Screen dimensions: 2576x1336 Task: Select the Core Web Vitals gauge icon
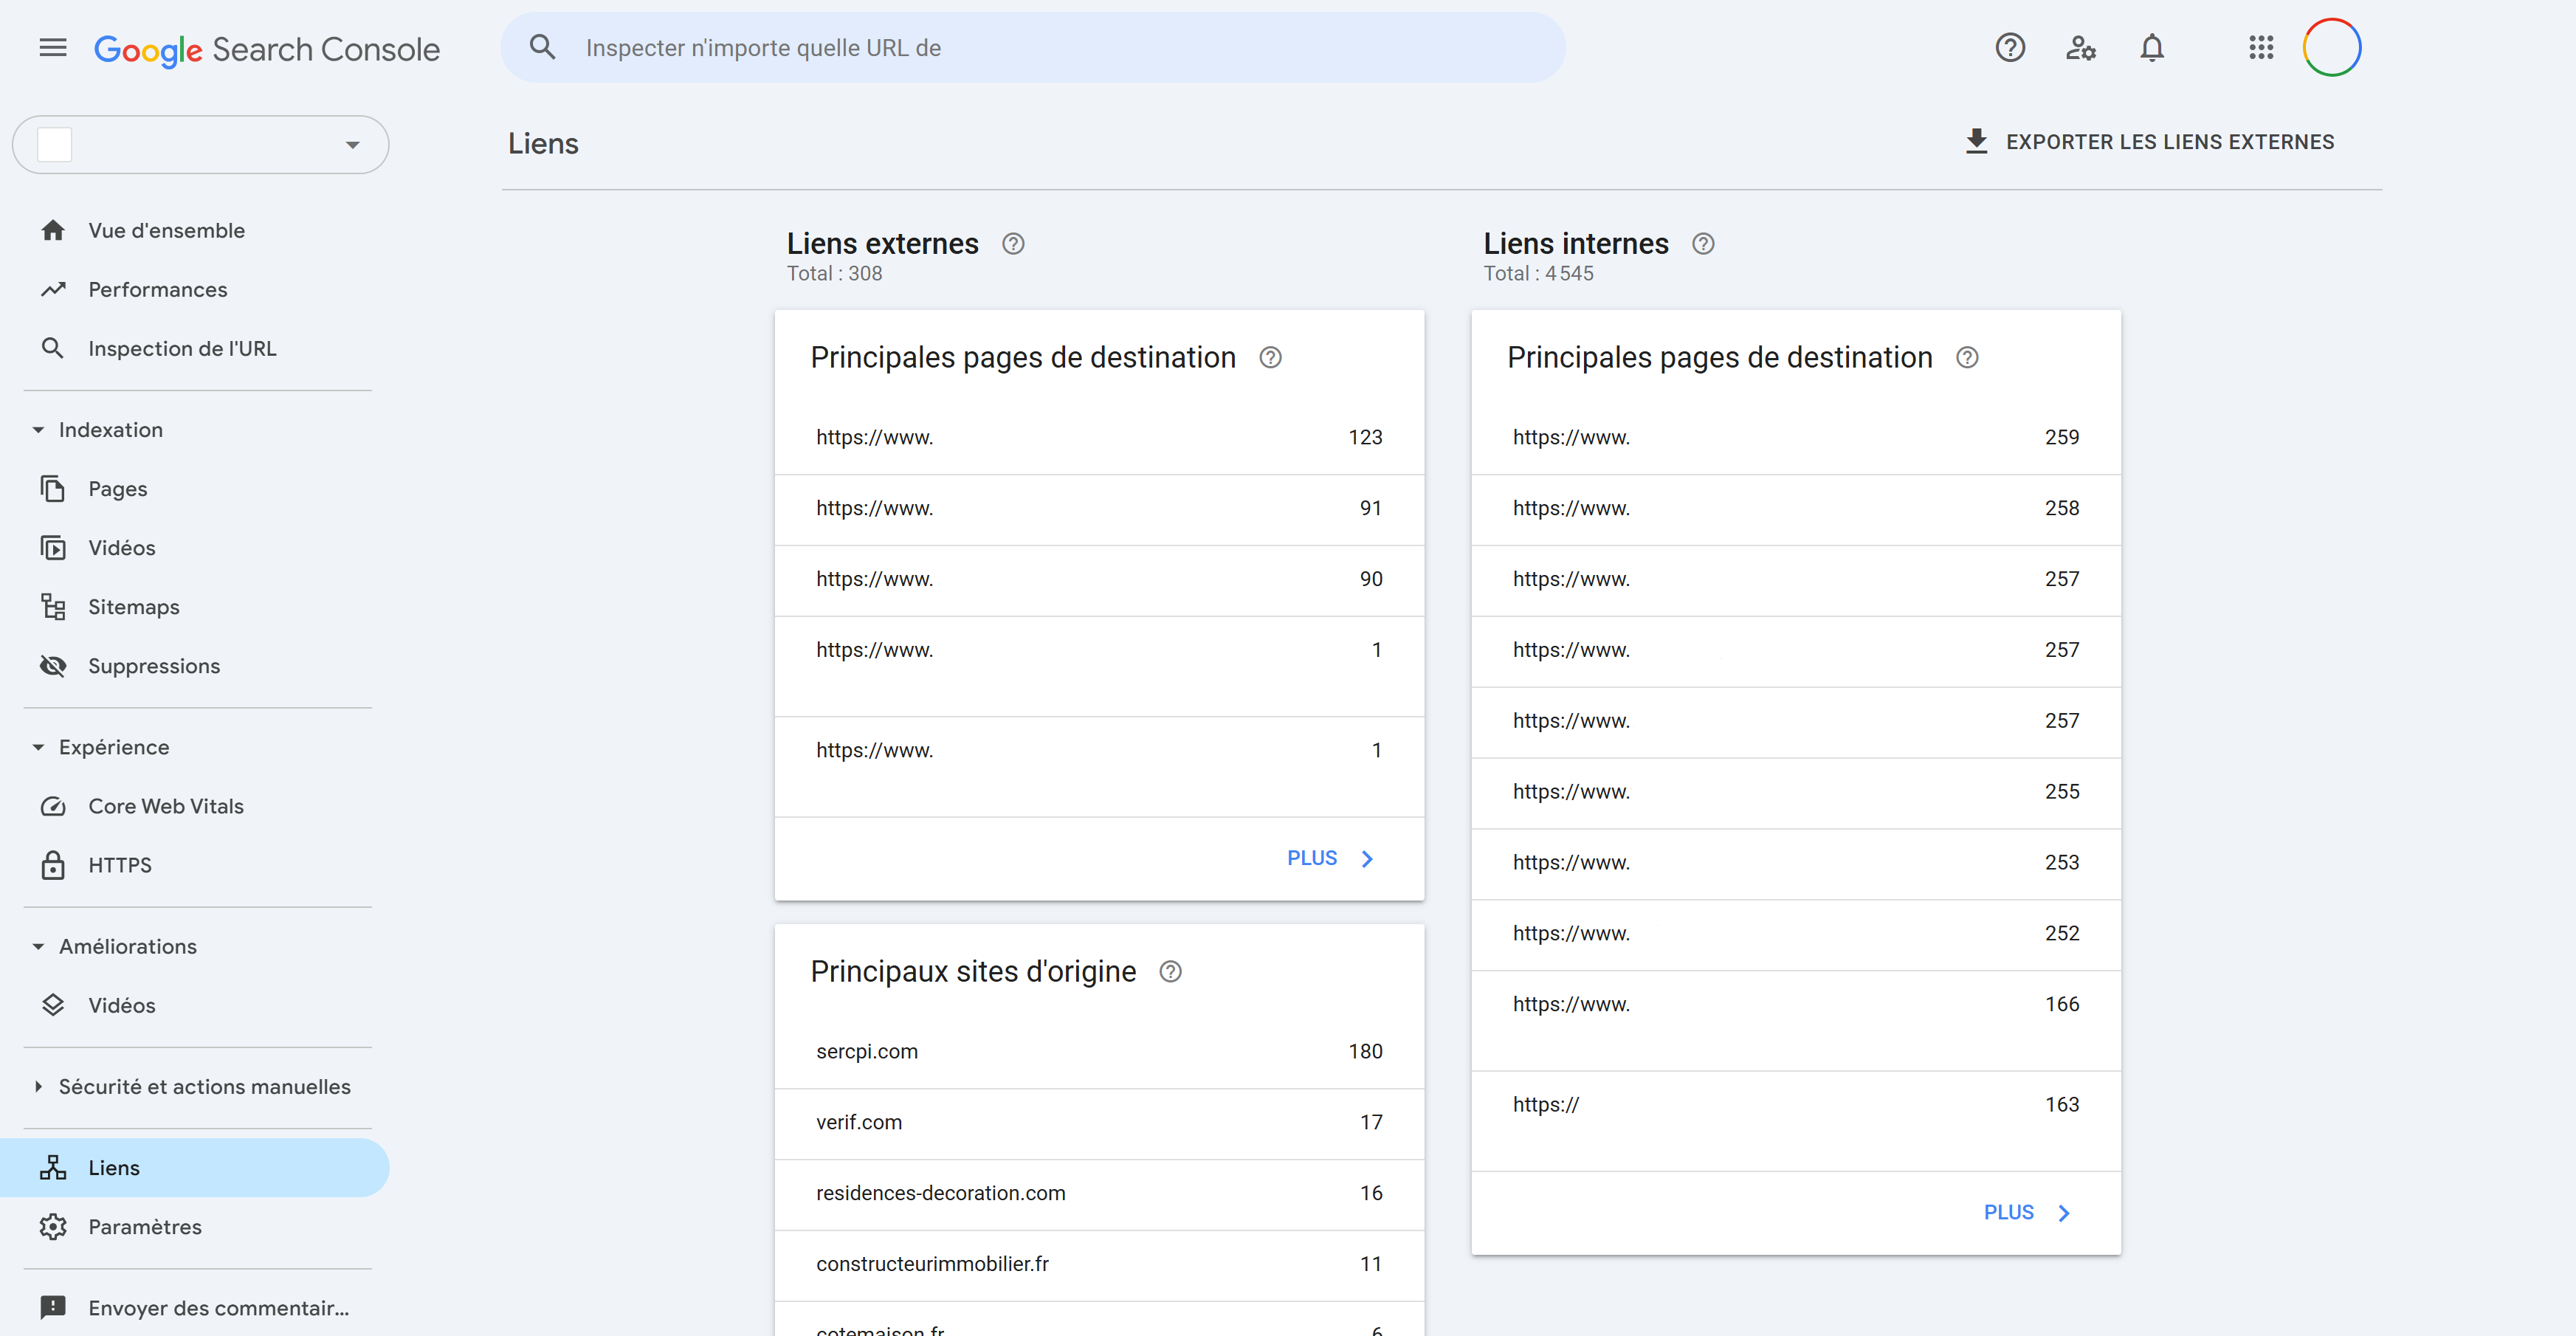pos(53,805)
